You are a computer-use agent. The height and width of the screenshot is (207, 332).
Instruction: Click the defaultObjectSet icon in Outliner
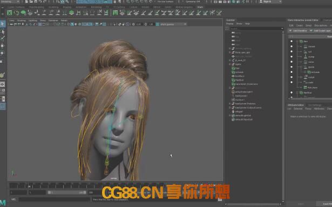pyautogui.click(x=233, y=119)
